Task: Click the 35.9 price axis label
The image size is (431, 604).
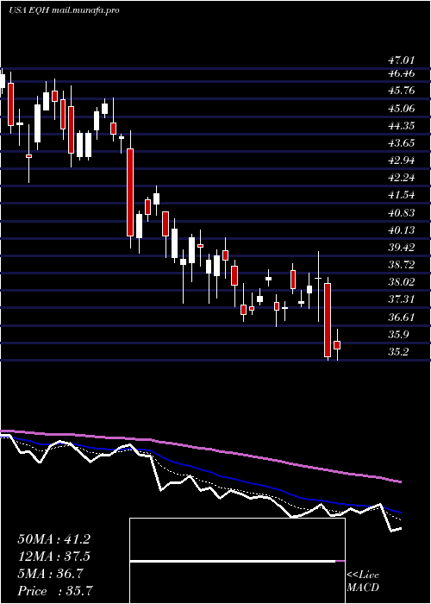Action: [398, 335]
